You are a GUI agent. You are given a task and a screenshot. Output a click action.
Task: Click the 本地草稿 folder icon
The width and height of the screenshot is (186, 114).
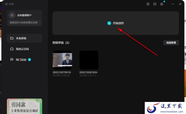[x=12, y=38]
